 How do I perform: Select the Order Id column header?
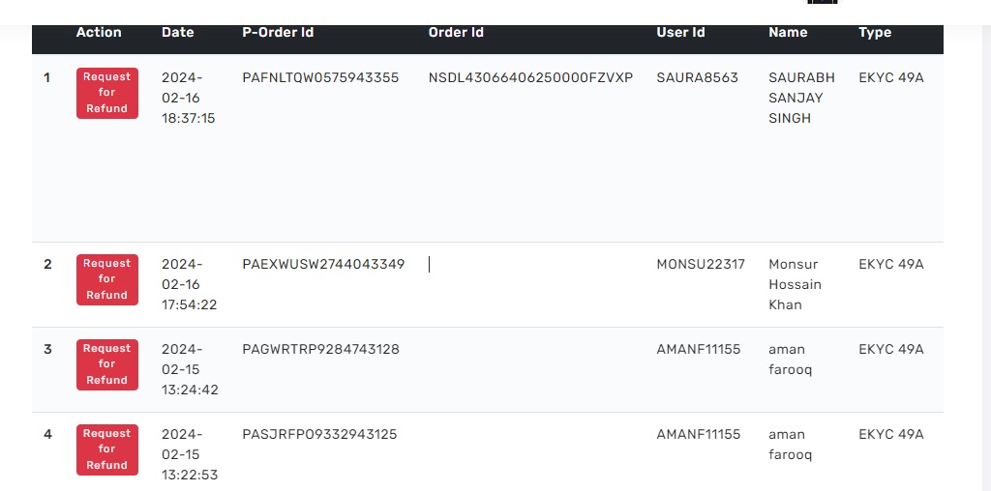coord(456,33)
